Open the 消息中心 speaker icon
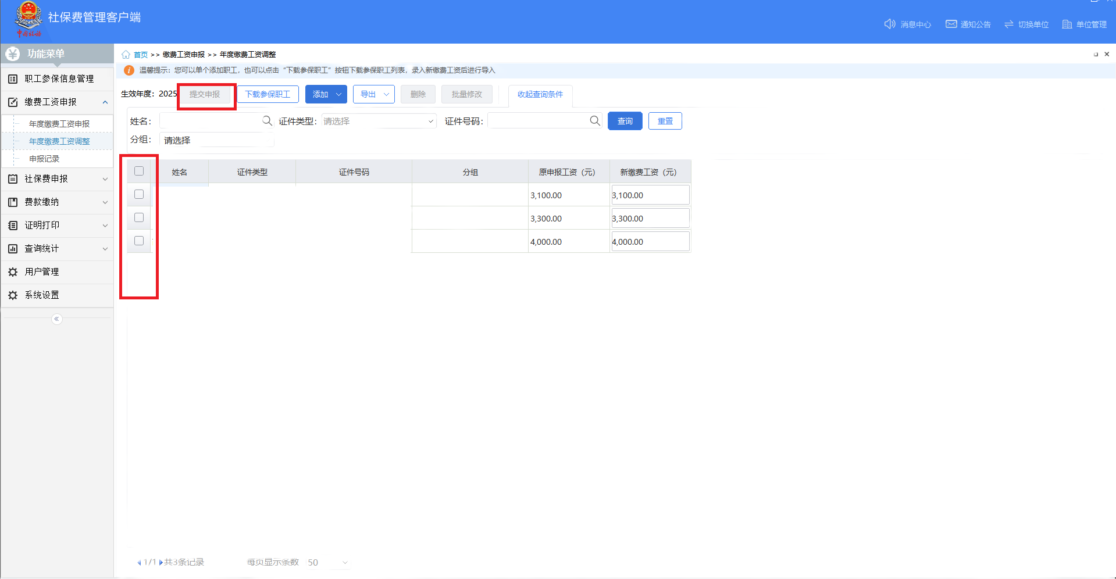The width and height of the screenshot is (1116, 579). (x=890, y=24)
